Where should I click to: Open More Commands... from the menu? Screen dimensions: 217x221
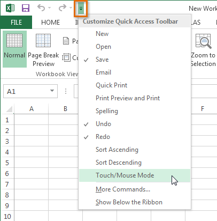coord(135,189)
